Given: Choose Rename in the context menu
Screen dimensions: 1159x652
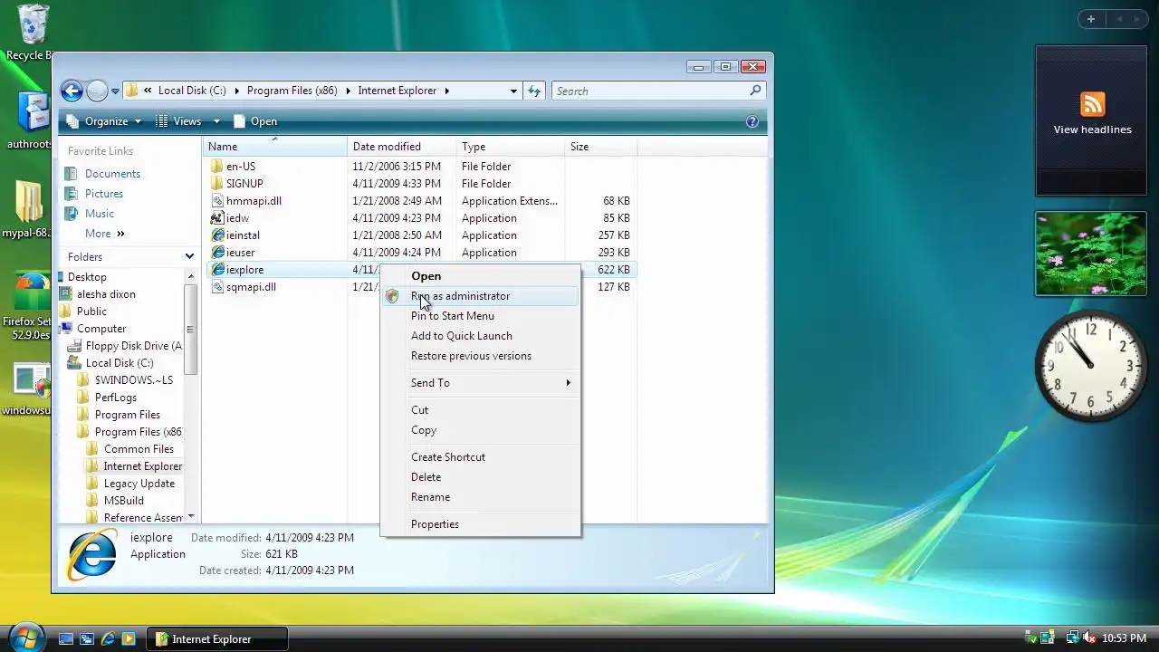Looking at the screenshot, I should coord(480,497).
